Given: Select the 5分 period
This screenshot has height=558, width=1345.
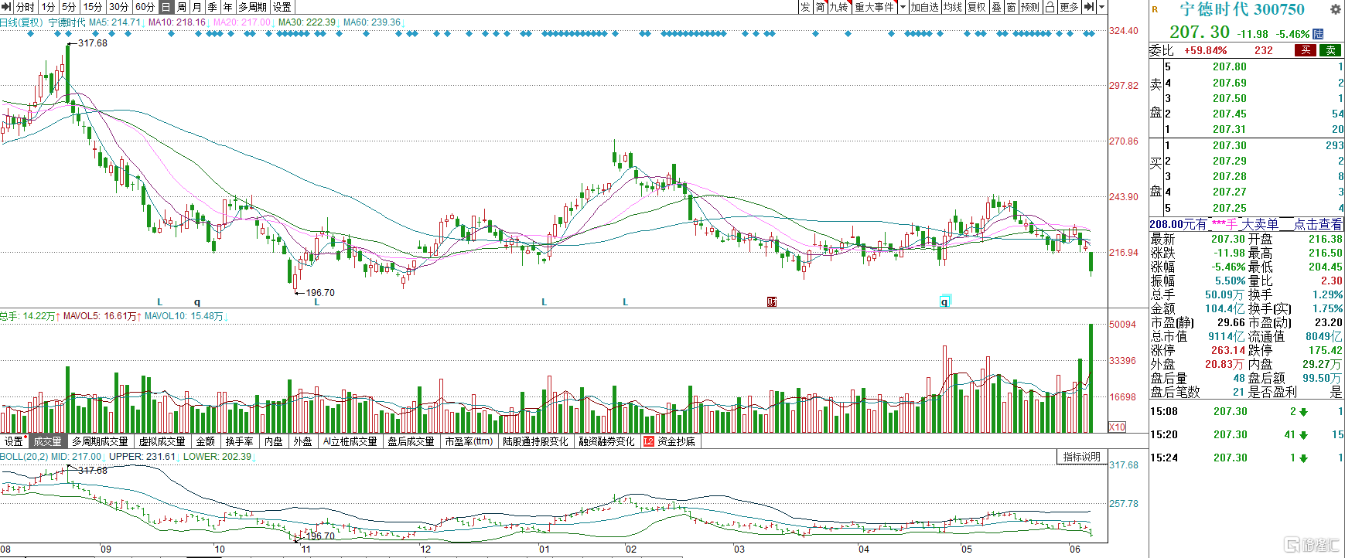Looking at the screenshot, I should [69, 7].
